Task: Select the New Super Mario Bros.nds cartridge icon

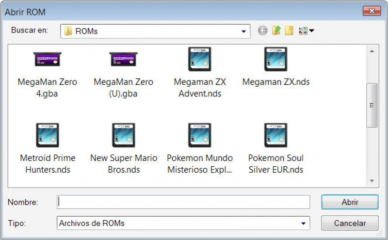Action: [124, 135]
